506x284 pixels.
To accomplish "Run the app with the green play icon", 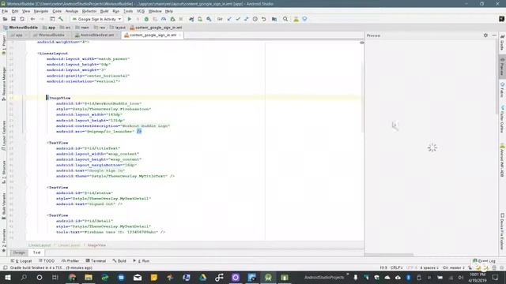I will [x=130, y=19].
